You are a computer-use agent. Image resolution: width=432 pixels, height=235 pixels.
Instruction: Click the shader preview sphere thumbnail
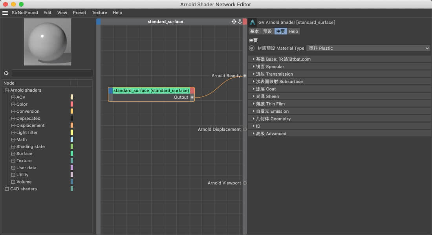pyautogui.click(x=48, y=42)
